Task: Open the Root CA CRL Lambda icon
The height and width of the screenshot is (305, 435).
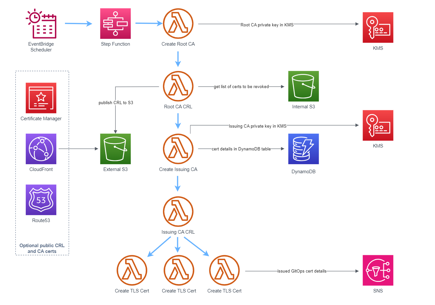Action: pyautogui.click(x=178, y=86)
